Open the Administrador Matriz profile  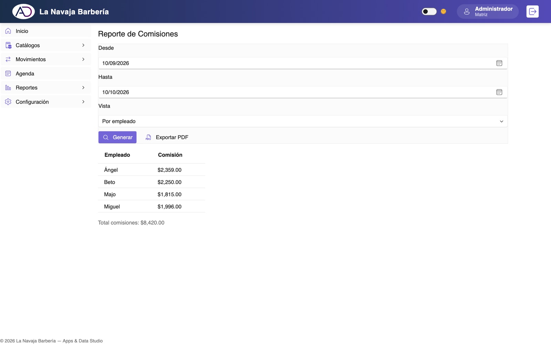(488, 11)
